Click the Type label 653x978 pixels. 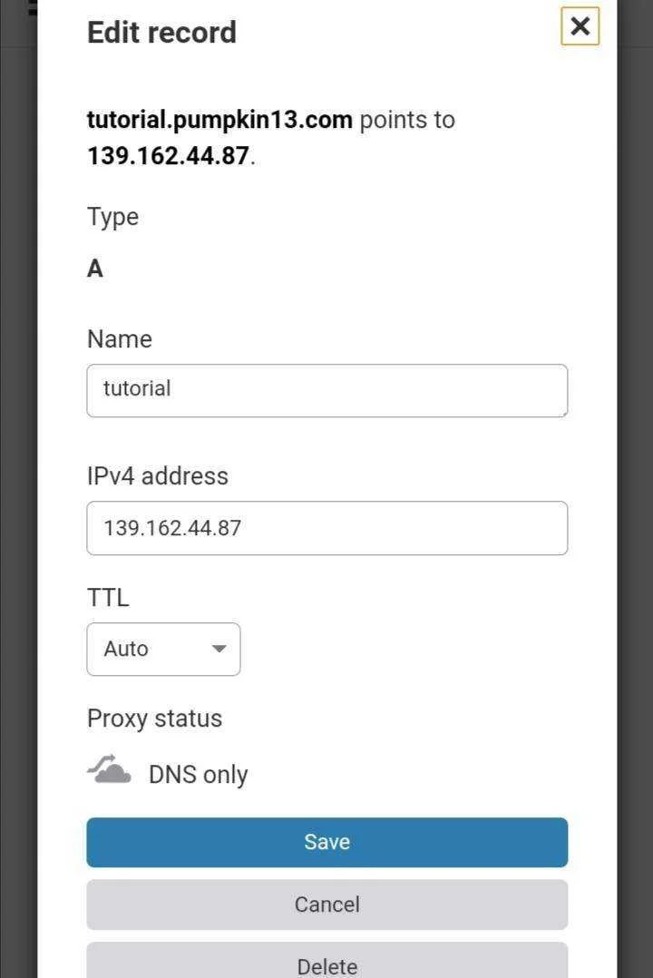112,218
